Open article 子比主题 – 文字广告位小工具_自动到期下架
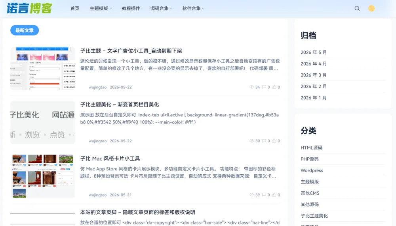The height and width of the screenshot is (226, 396). coord(131,51)
